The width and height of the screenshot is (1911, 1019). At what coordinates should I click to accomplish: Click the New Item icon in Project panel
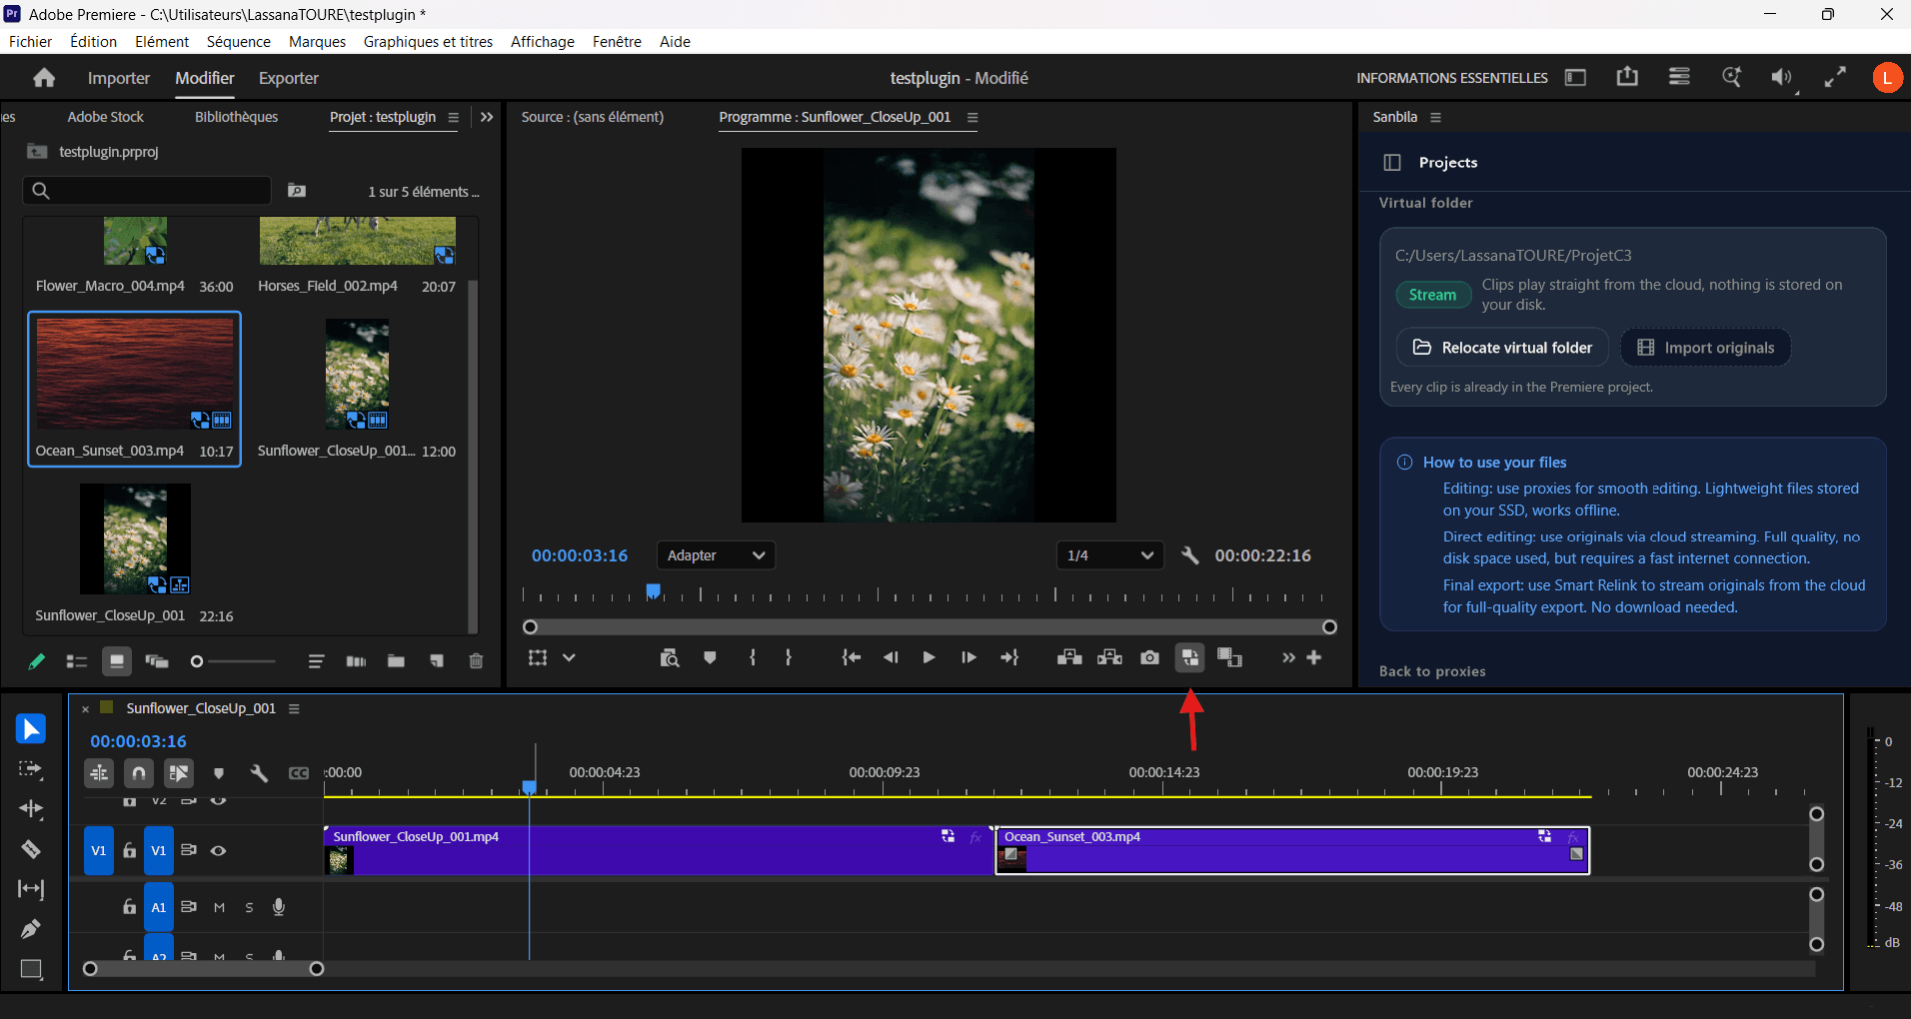click(436, 660)
